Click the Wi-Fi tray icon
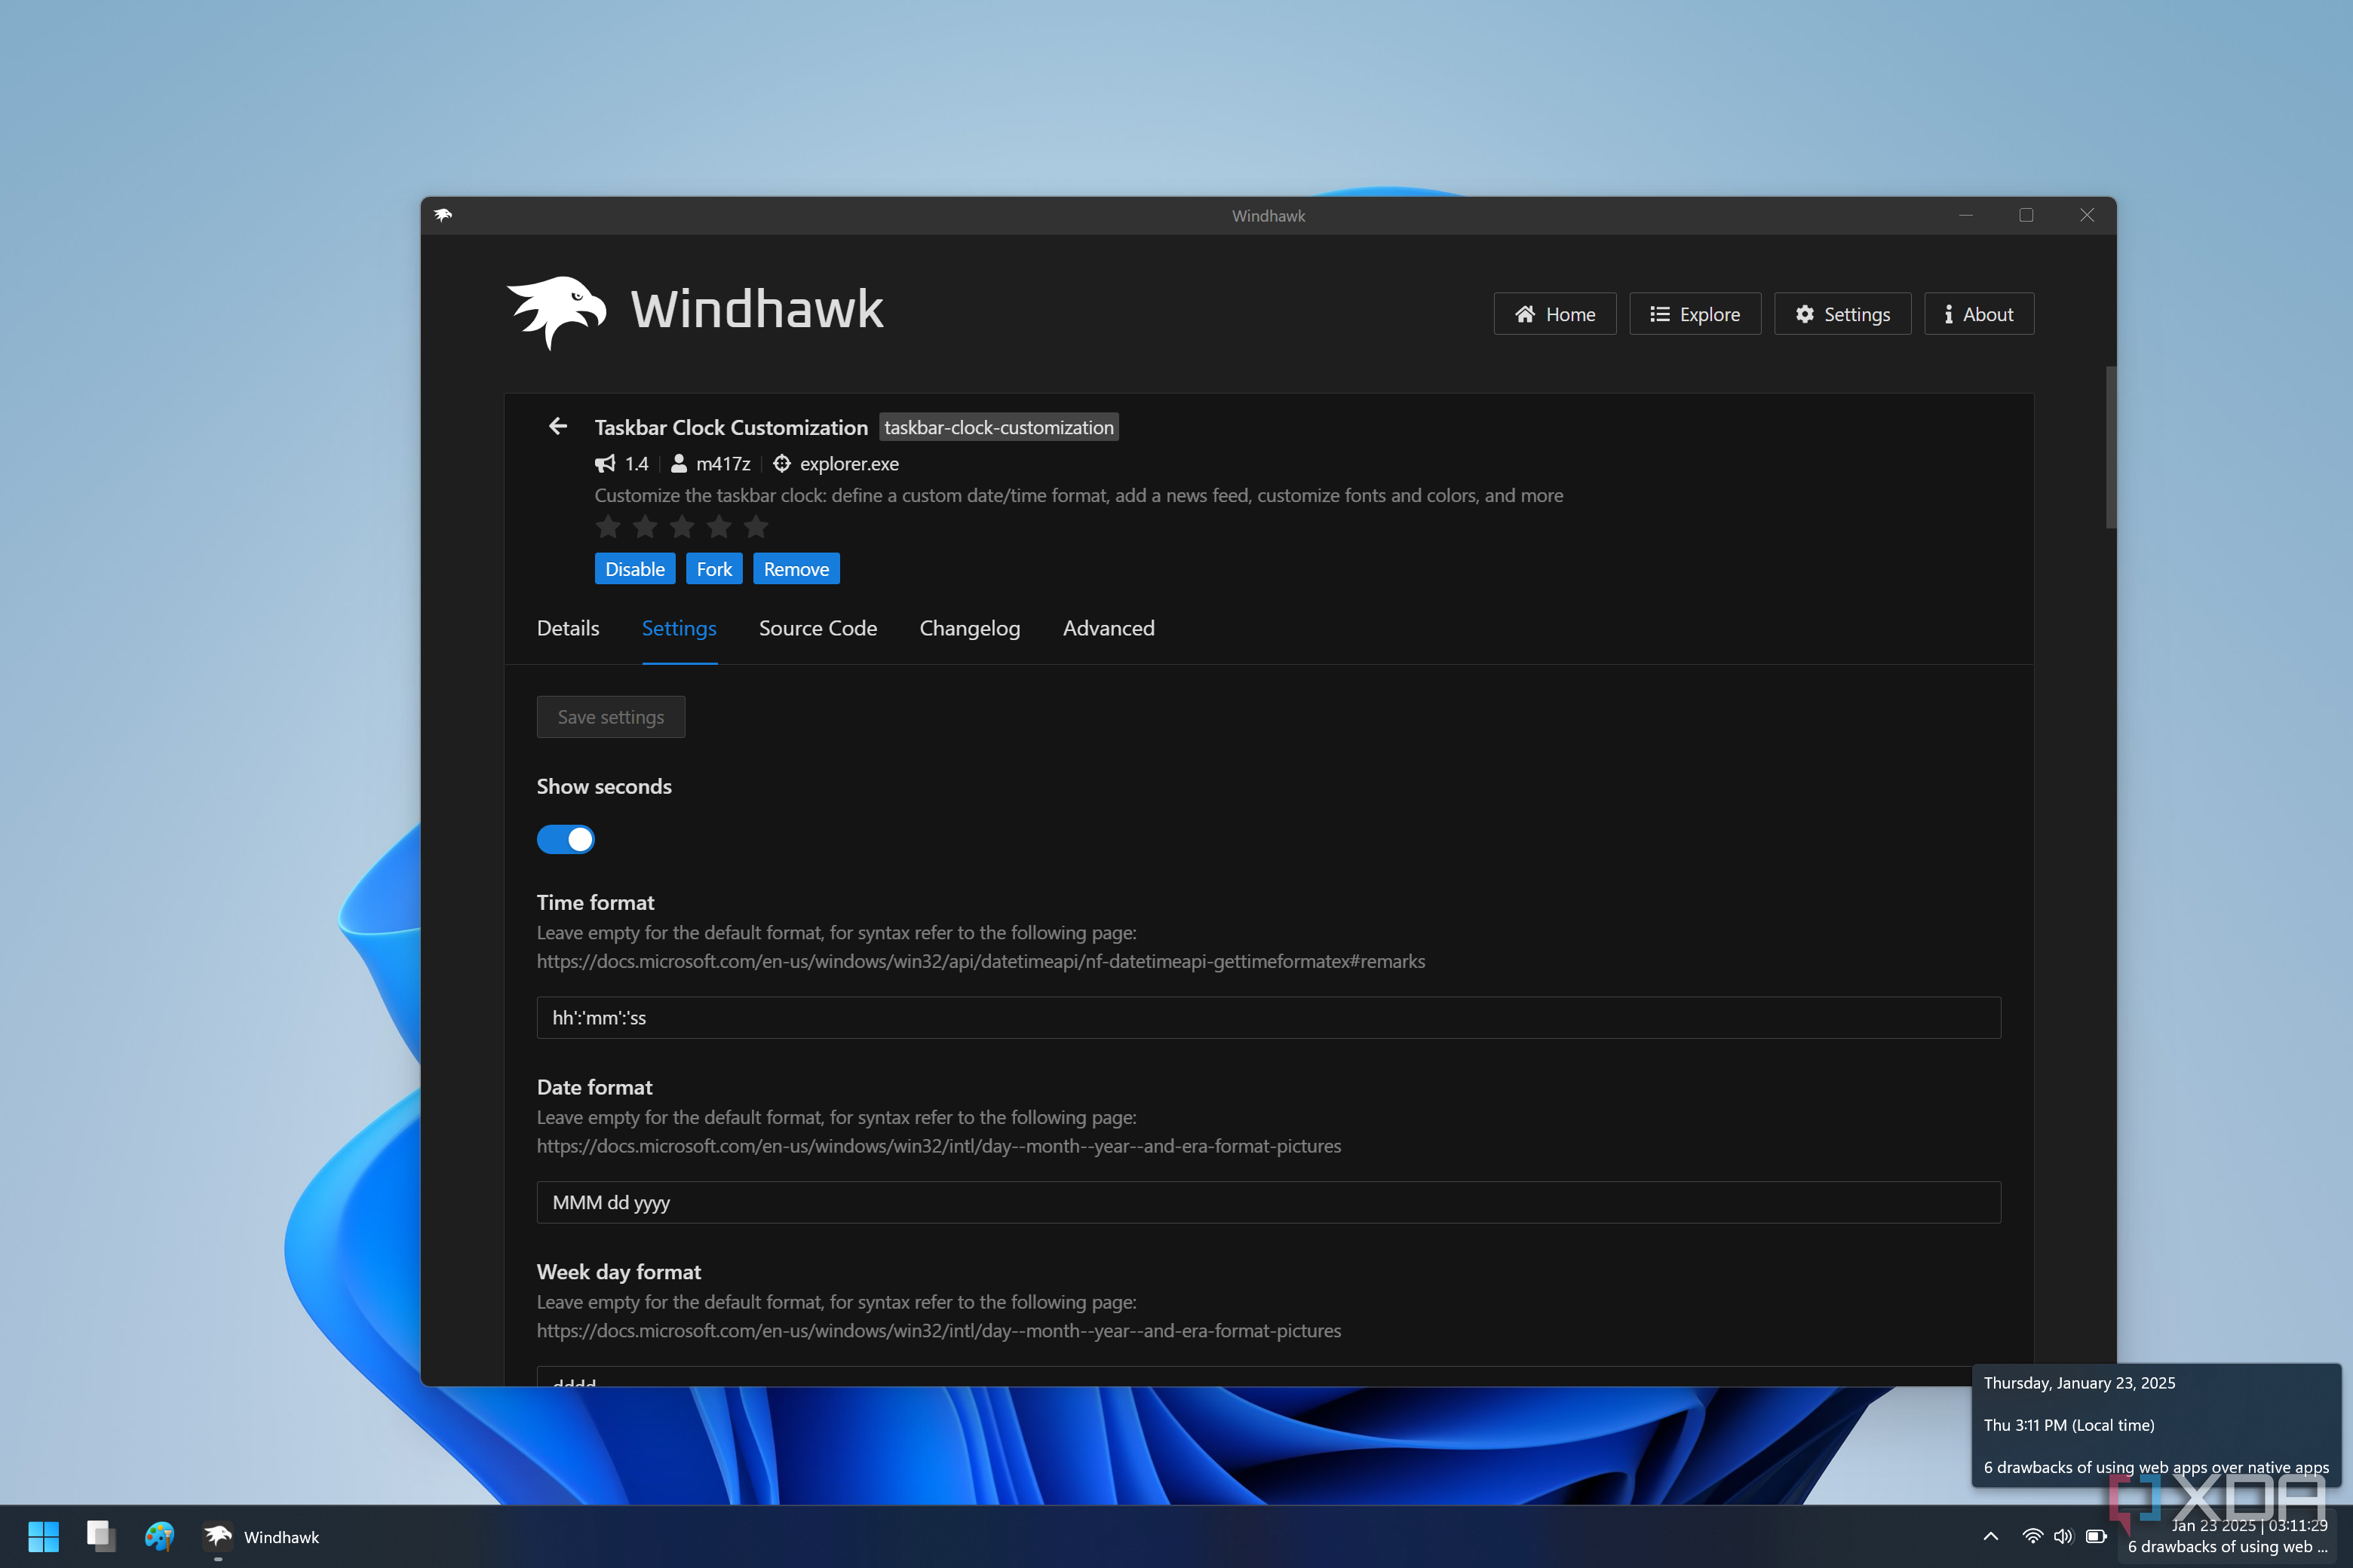 point(2032,1536)
